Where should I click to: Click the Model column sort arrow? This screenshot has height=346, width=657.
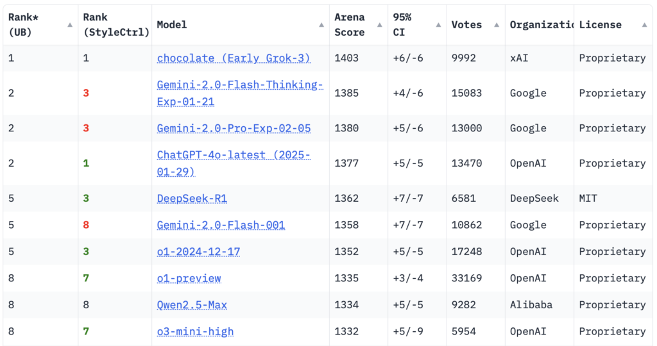pyautogui.click(x=321, y=25)
